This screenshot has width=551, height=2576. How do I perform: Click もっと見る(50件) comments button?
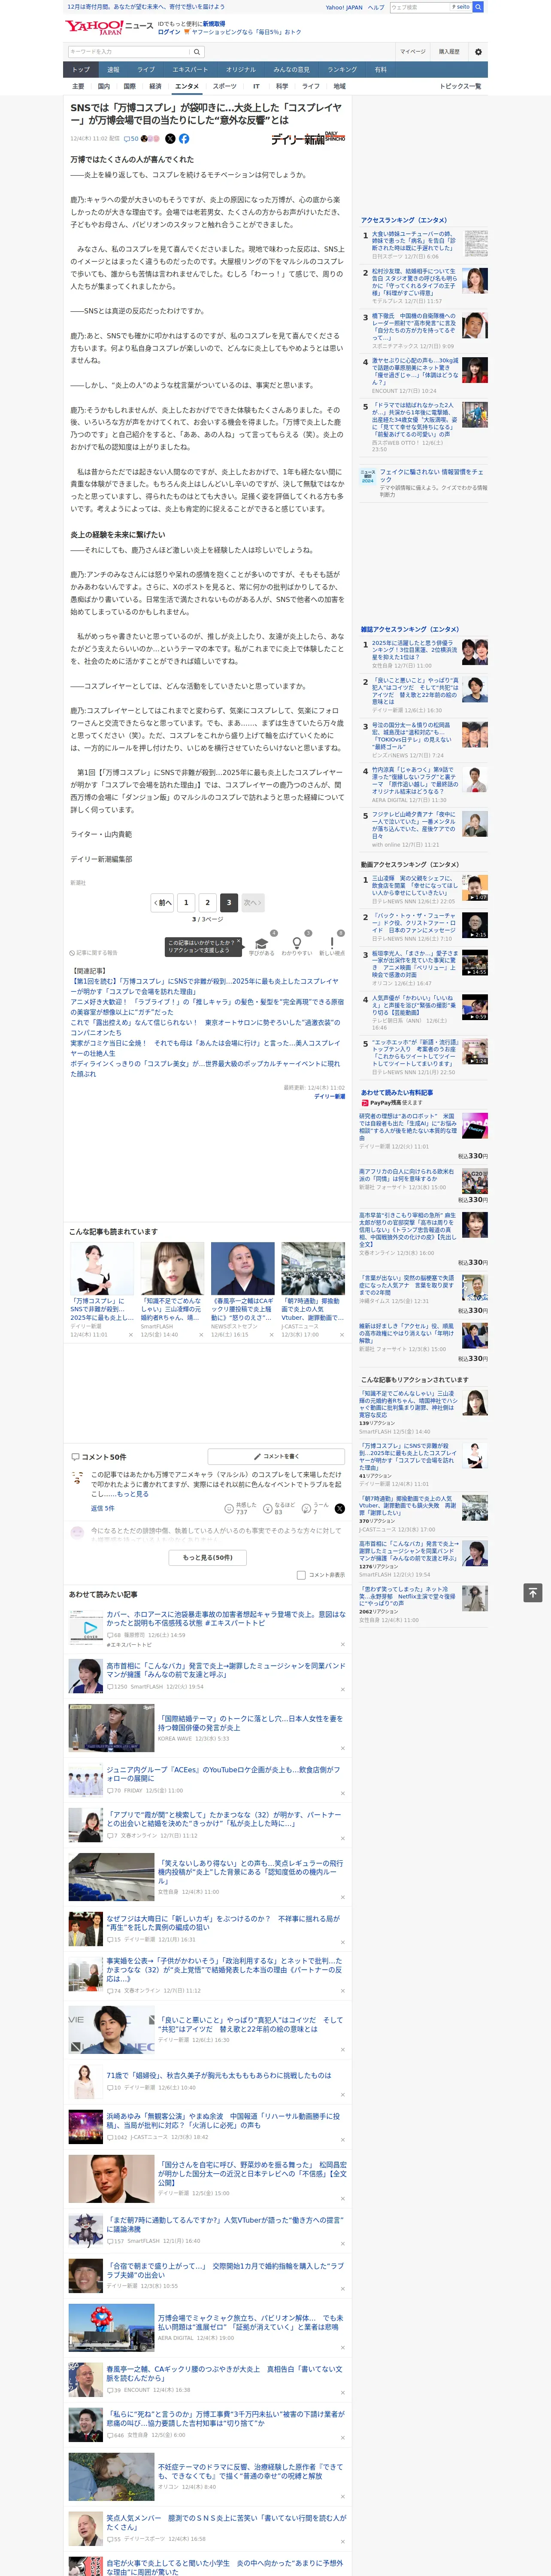pyautogui.click(x=208, y=1557)
